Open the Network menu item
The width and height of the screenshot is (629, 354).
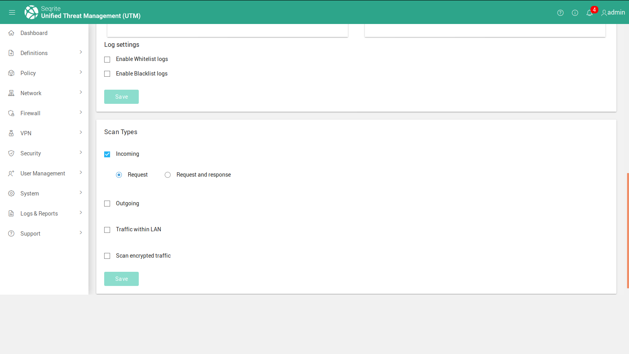pyautogui.click(x=31, y=93)
